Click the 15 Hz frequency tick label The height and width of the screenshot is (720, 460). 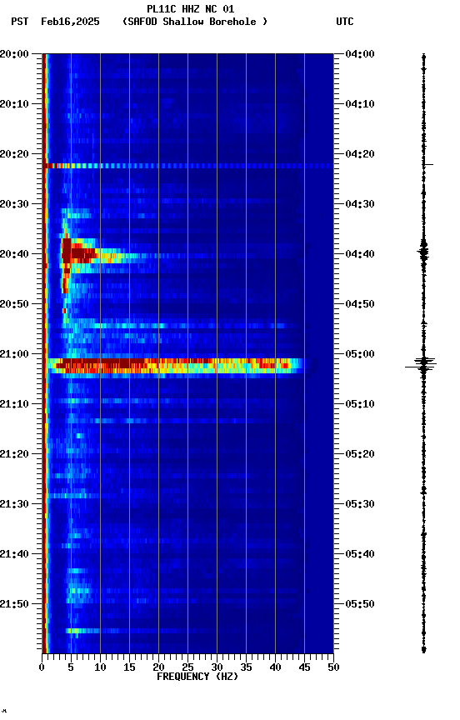coord(129,667)
